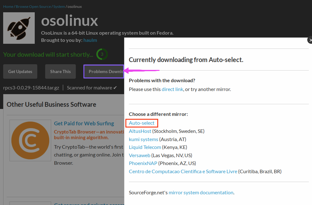
Task: Open the Get Paid for Web Surfing ad
Action: [84, 123]
